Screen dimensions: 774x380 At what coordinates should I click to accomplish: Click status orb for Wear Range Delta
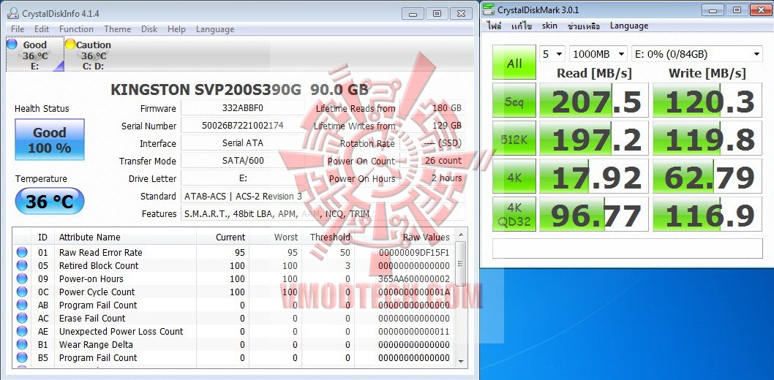pyautogui.click(x=22, y=344)
